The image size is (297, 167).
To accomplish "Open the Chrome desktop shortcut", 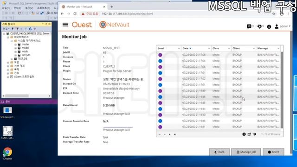I will tap(7, 154).
